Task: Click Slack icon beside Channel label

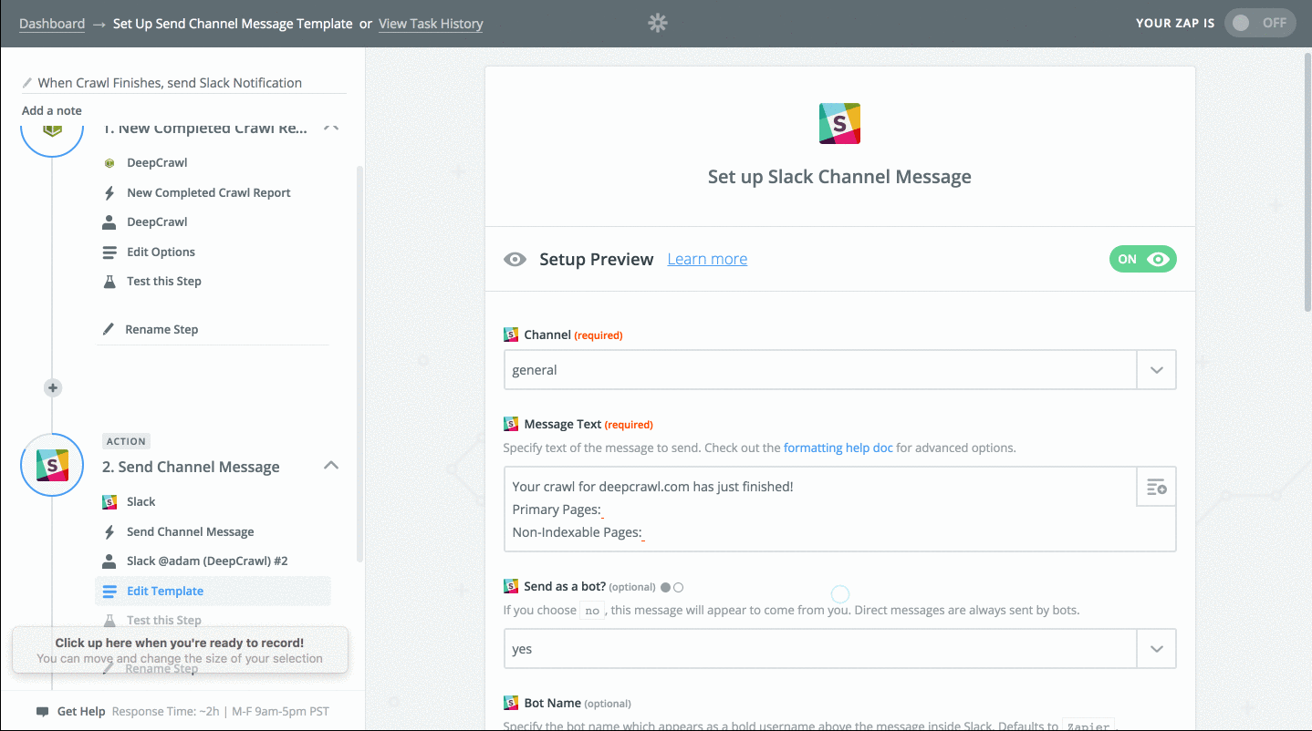Action: tap(511, 335)
